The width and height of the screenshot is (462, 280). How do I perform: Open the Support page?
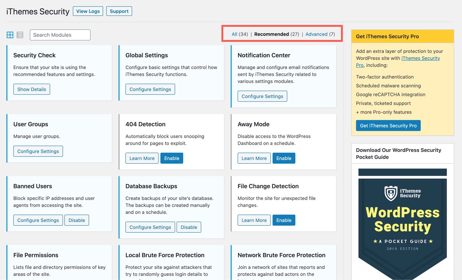pos(119,11)
